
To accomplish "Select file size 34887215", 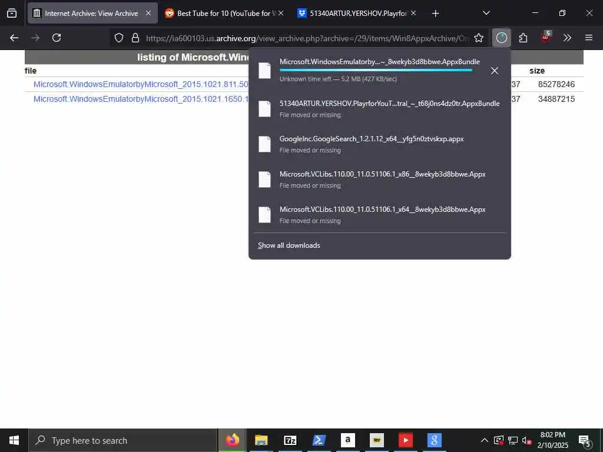I will [556, 99].
